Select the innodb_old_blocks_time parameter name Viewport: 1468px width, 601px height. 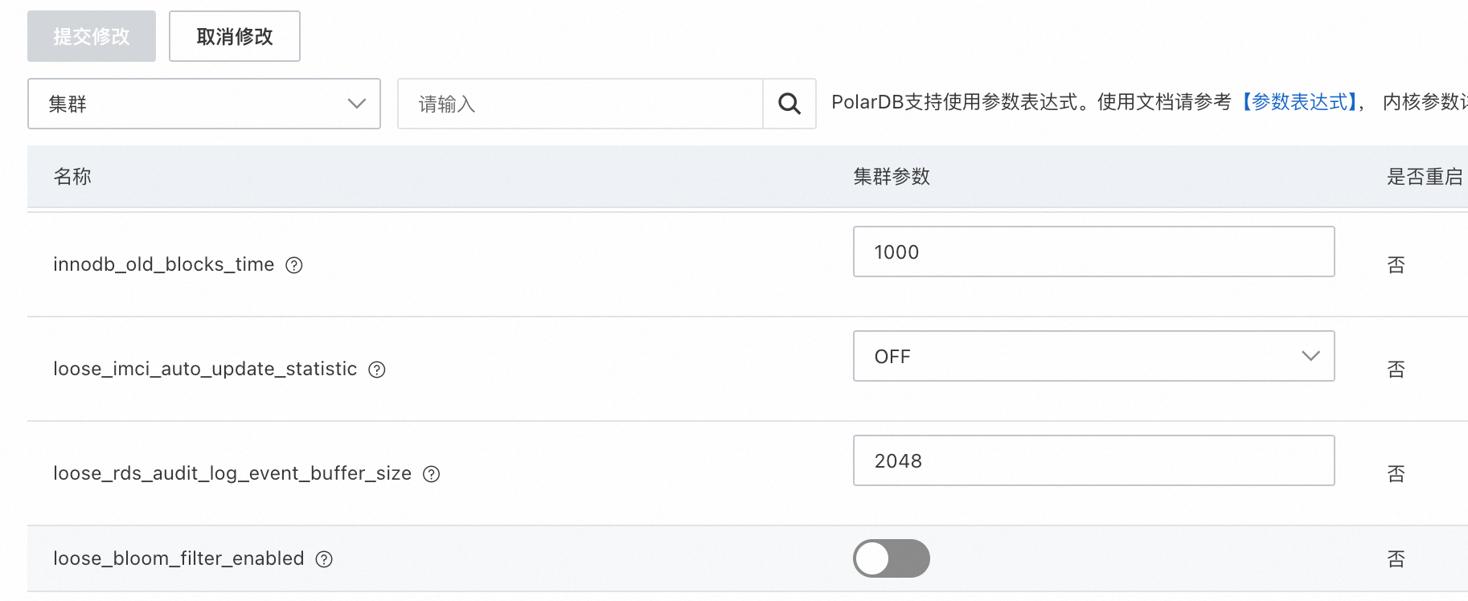click(163, 264)
